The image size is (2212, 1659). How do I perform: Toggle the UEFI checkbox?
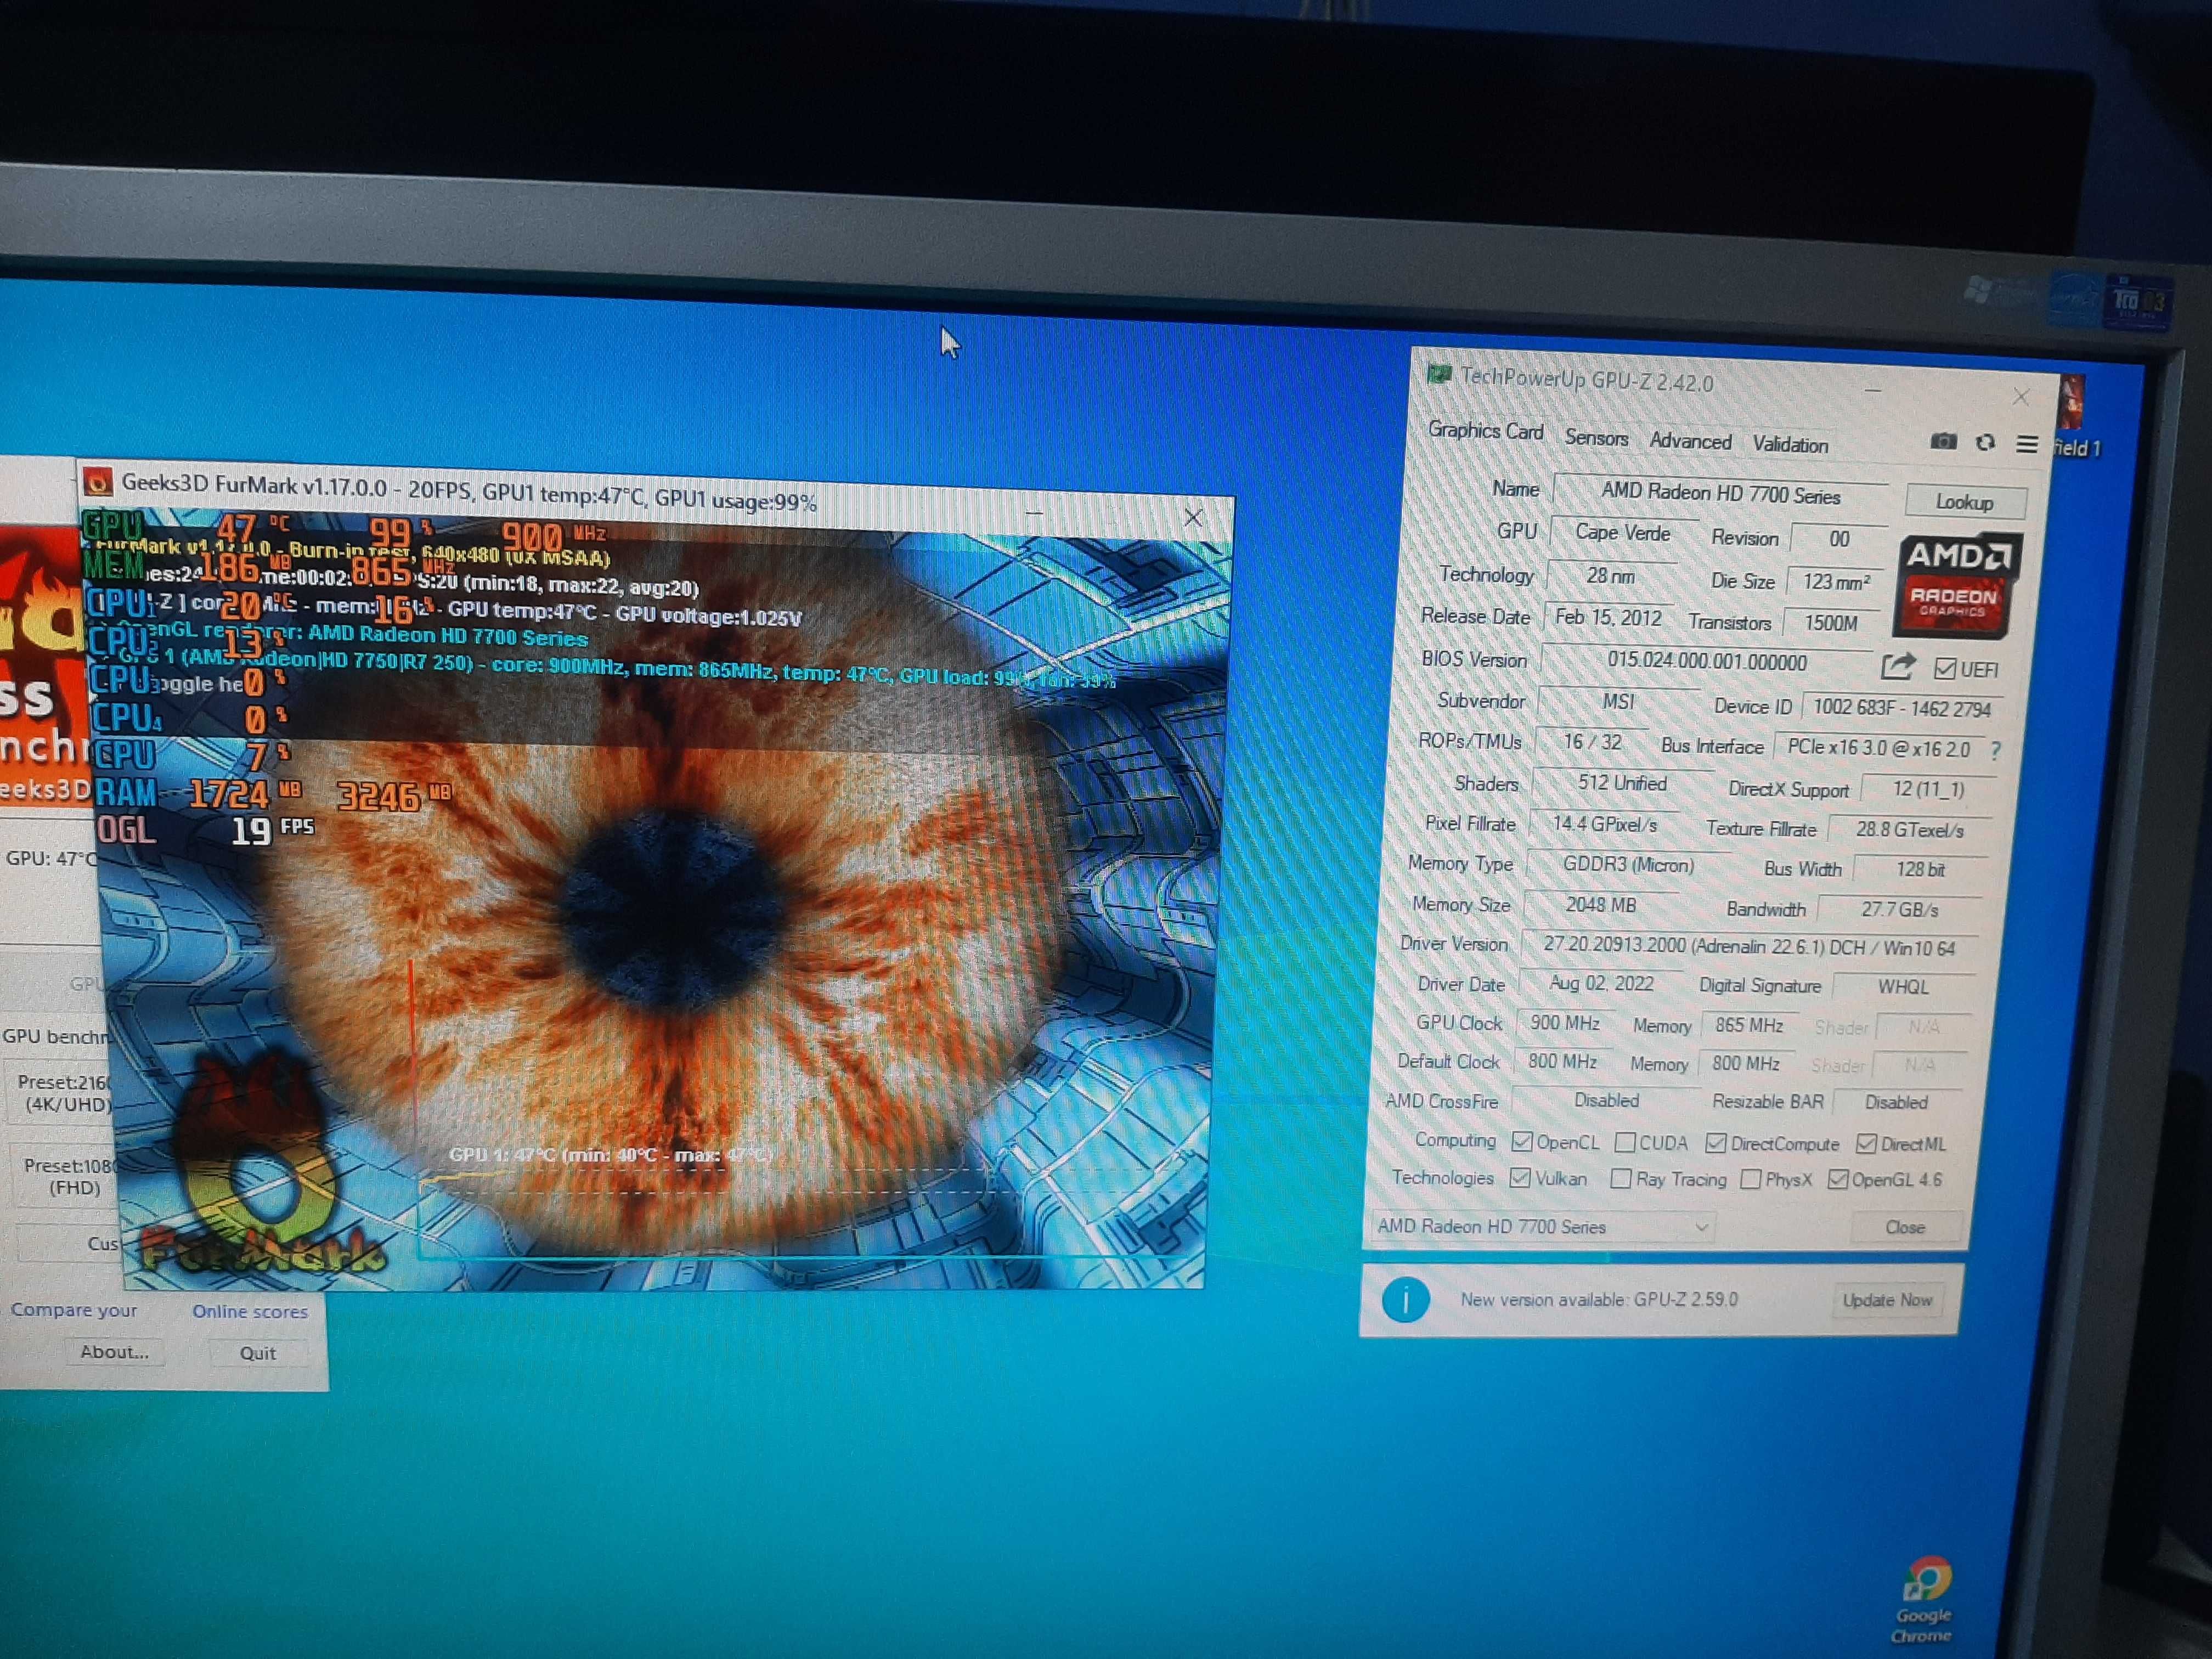click(x=1944, y=668)
